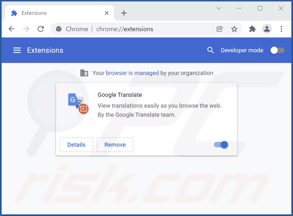293x216 pixels.
Task: Click the managed organization building icon
Action: click(84, 73)
